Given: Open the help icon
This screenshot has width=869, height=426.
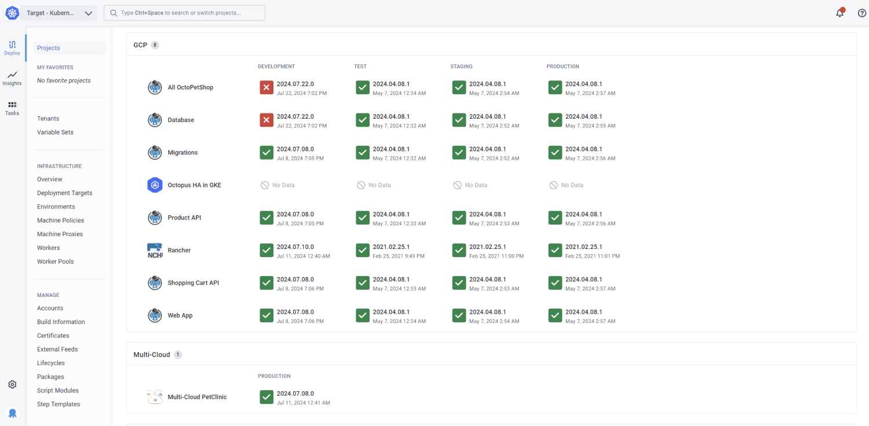Looking at the screenshot, I should 861,12.
